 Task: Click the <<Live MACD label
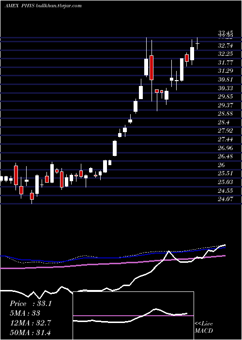(204, 327)
